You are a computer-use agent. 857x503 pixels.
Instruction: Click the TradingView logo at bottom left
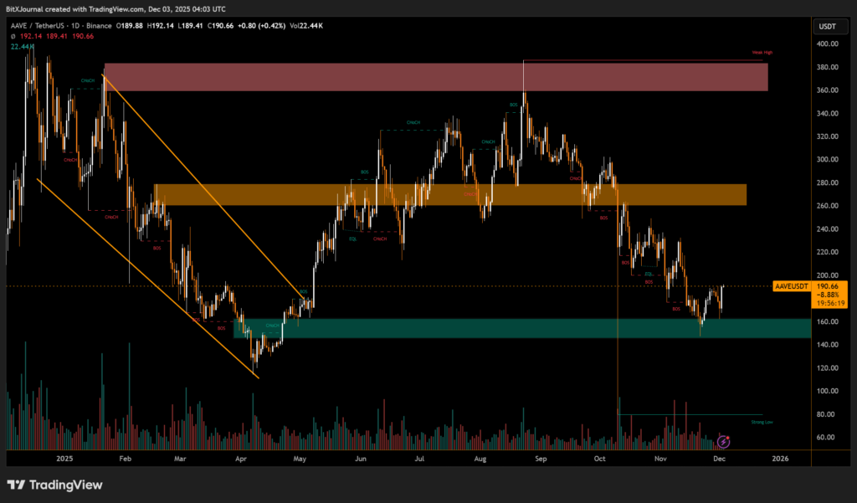[54, 485]
